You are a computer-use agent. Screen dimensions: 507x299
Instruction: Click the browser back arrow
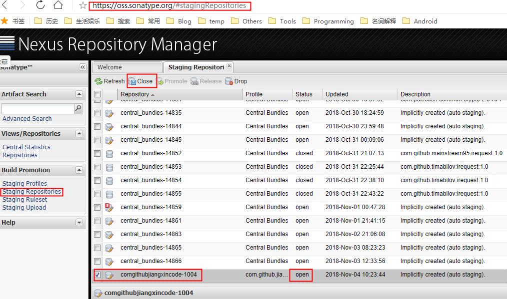(x=4, y=5)
